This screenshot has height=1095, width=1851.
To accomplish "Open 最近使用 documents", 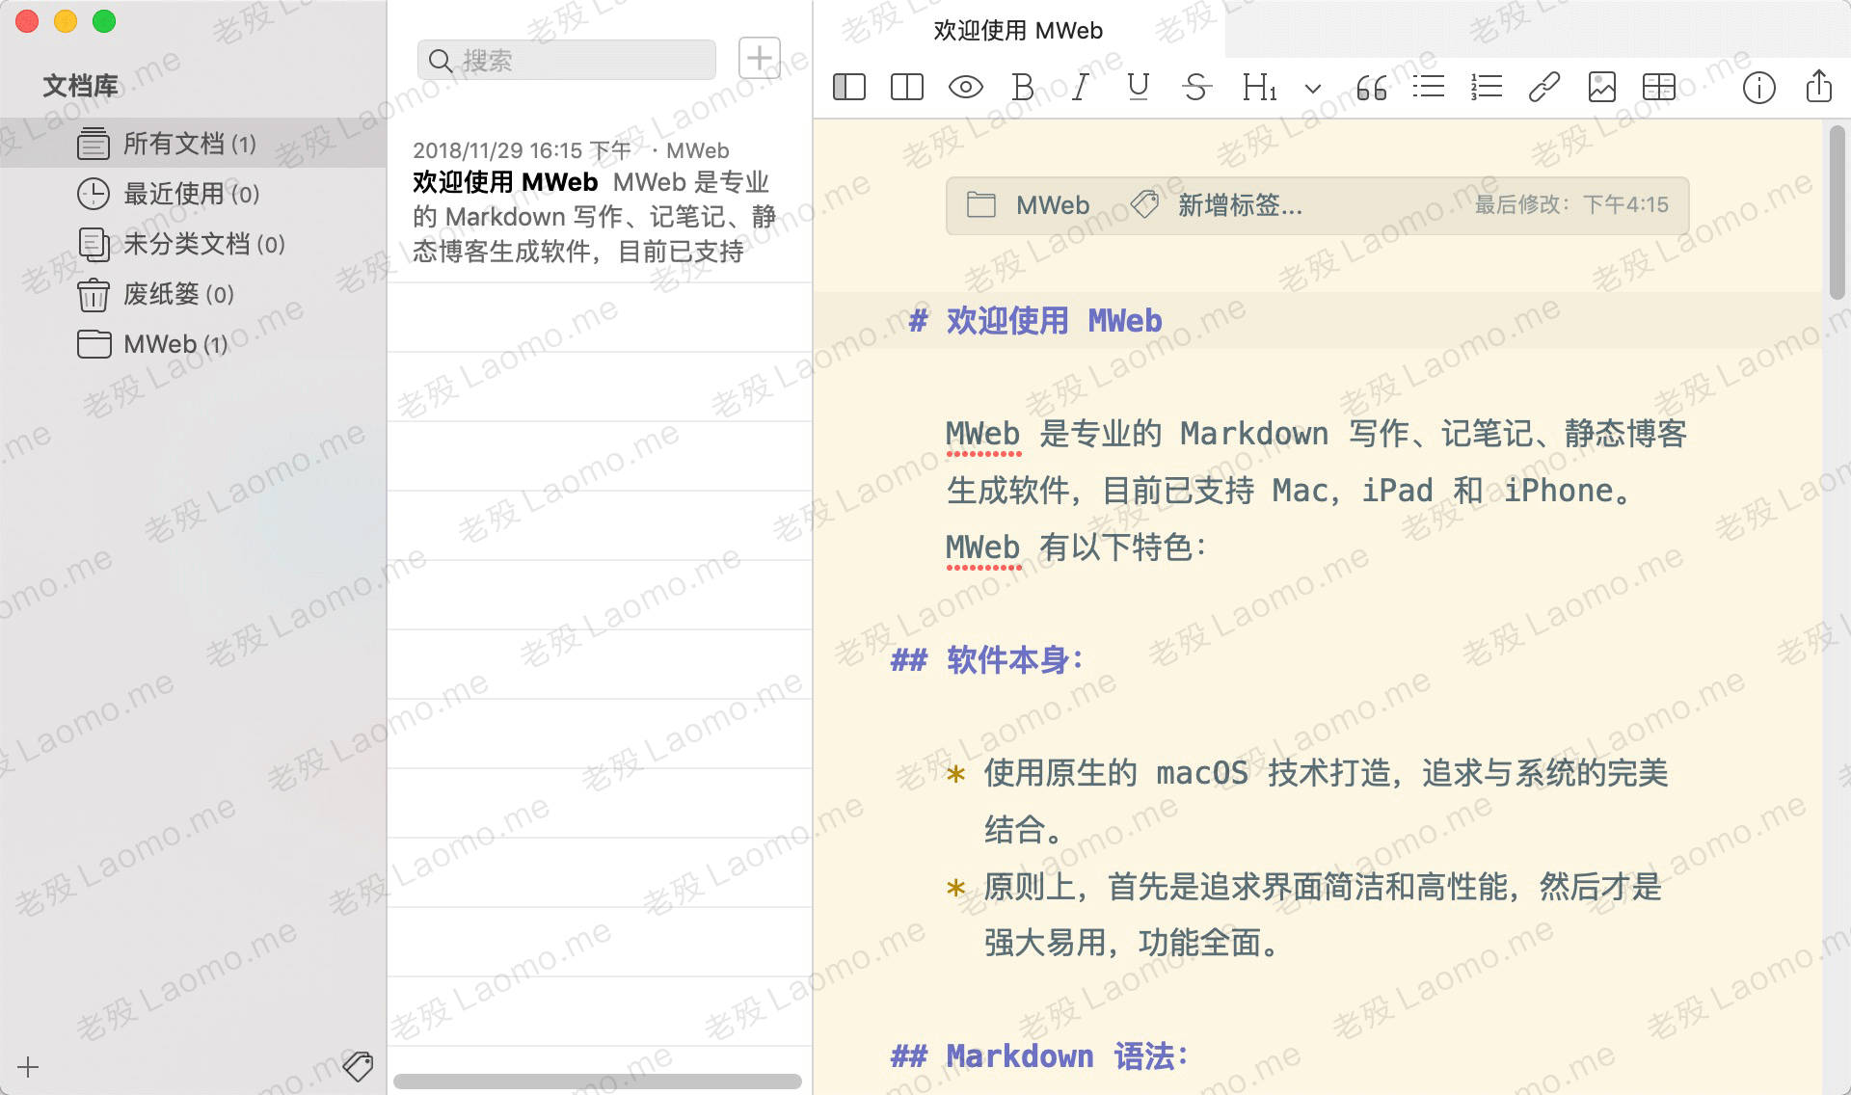I will pos(193,194).
